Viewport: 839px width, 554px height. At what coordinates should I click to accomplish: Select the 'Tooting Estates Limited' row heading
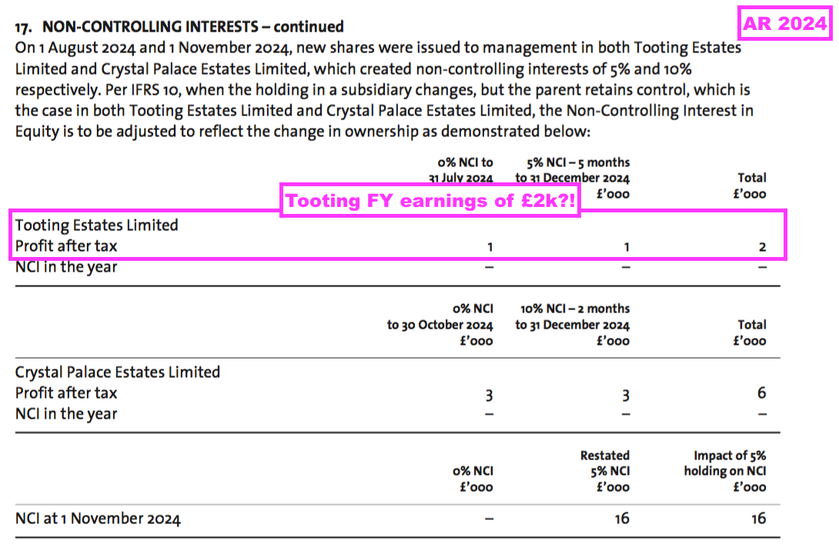tap(97, 225)
